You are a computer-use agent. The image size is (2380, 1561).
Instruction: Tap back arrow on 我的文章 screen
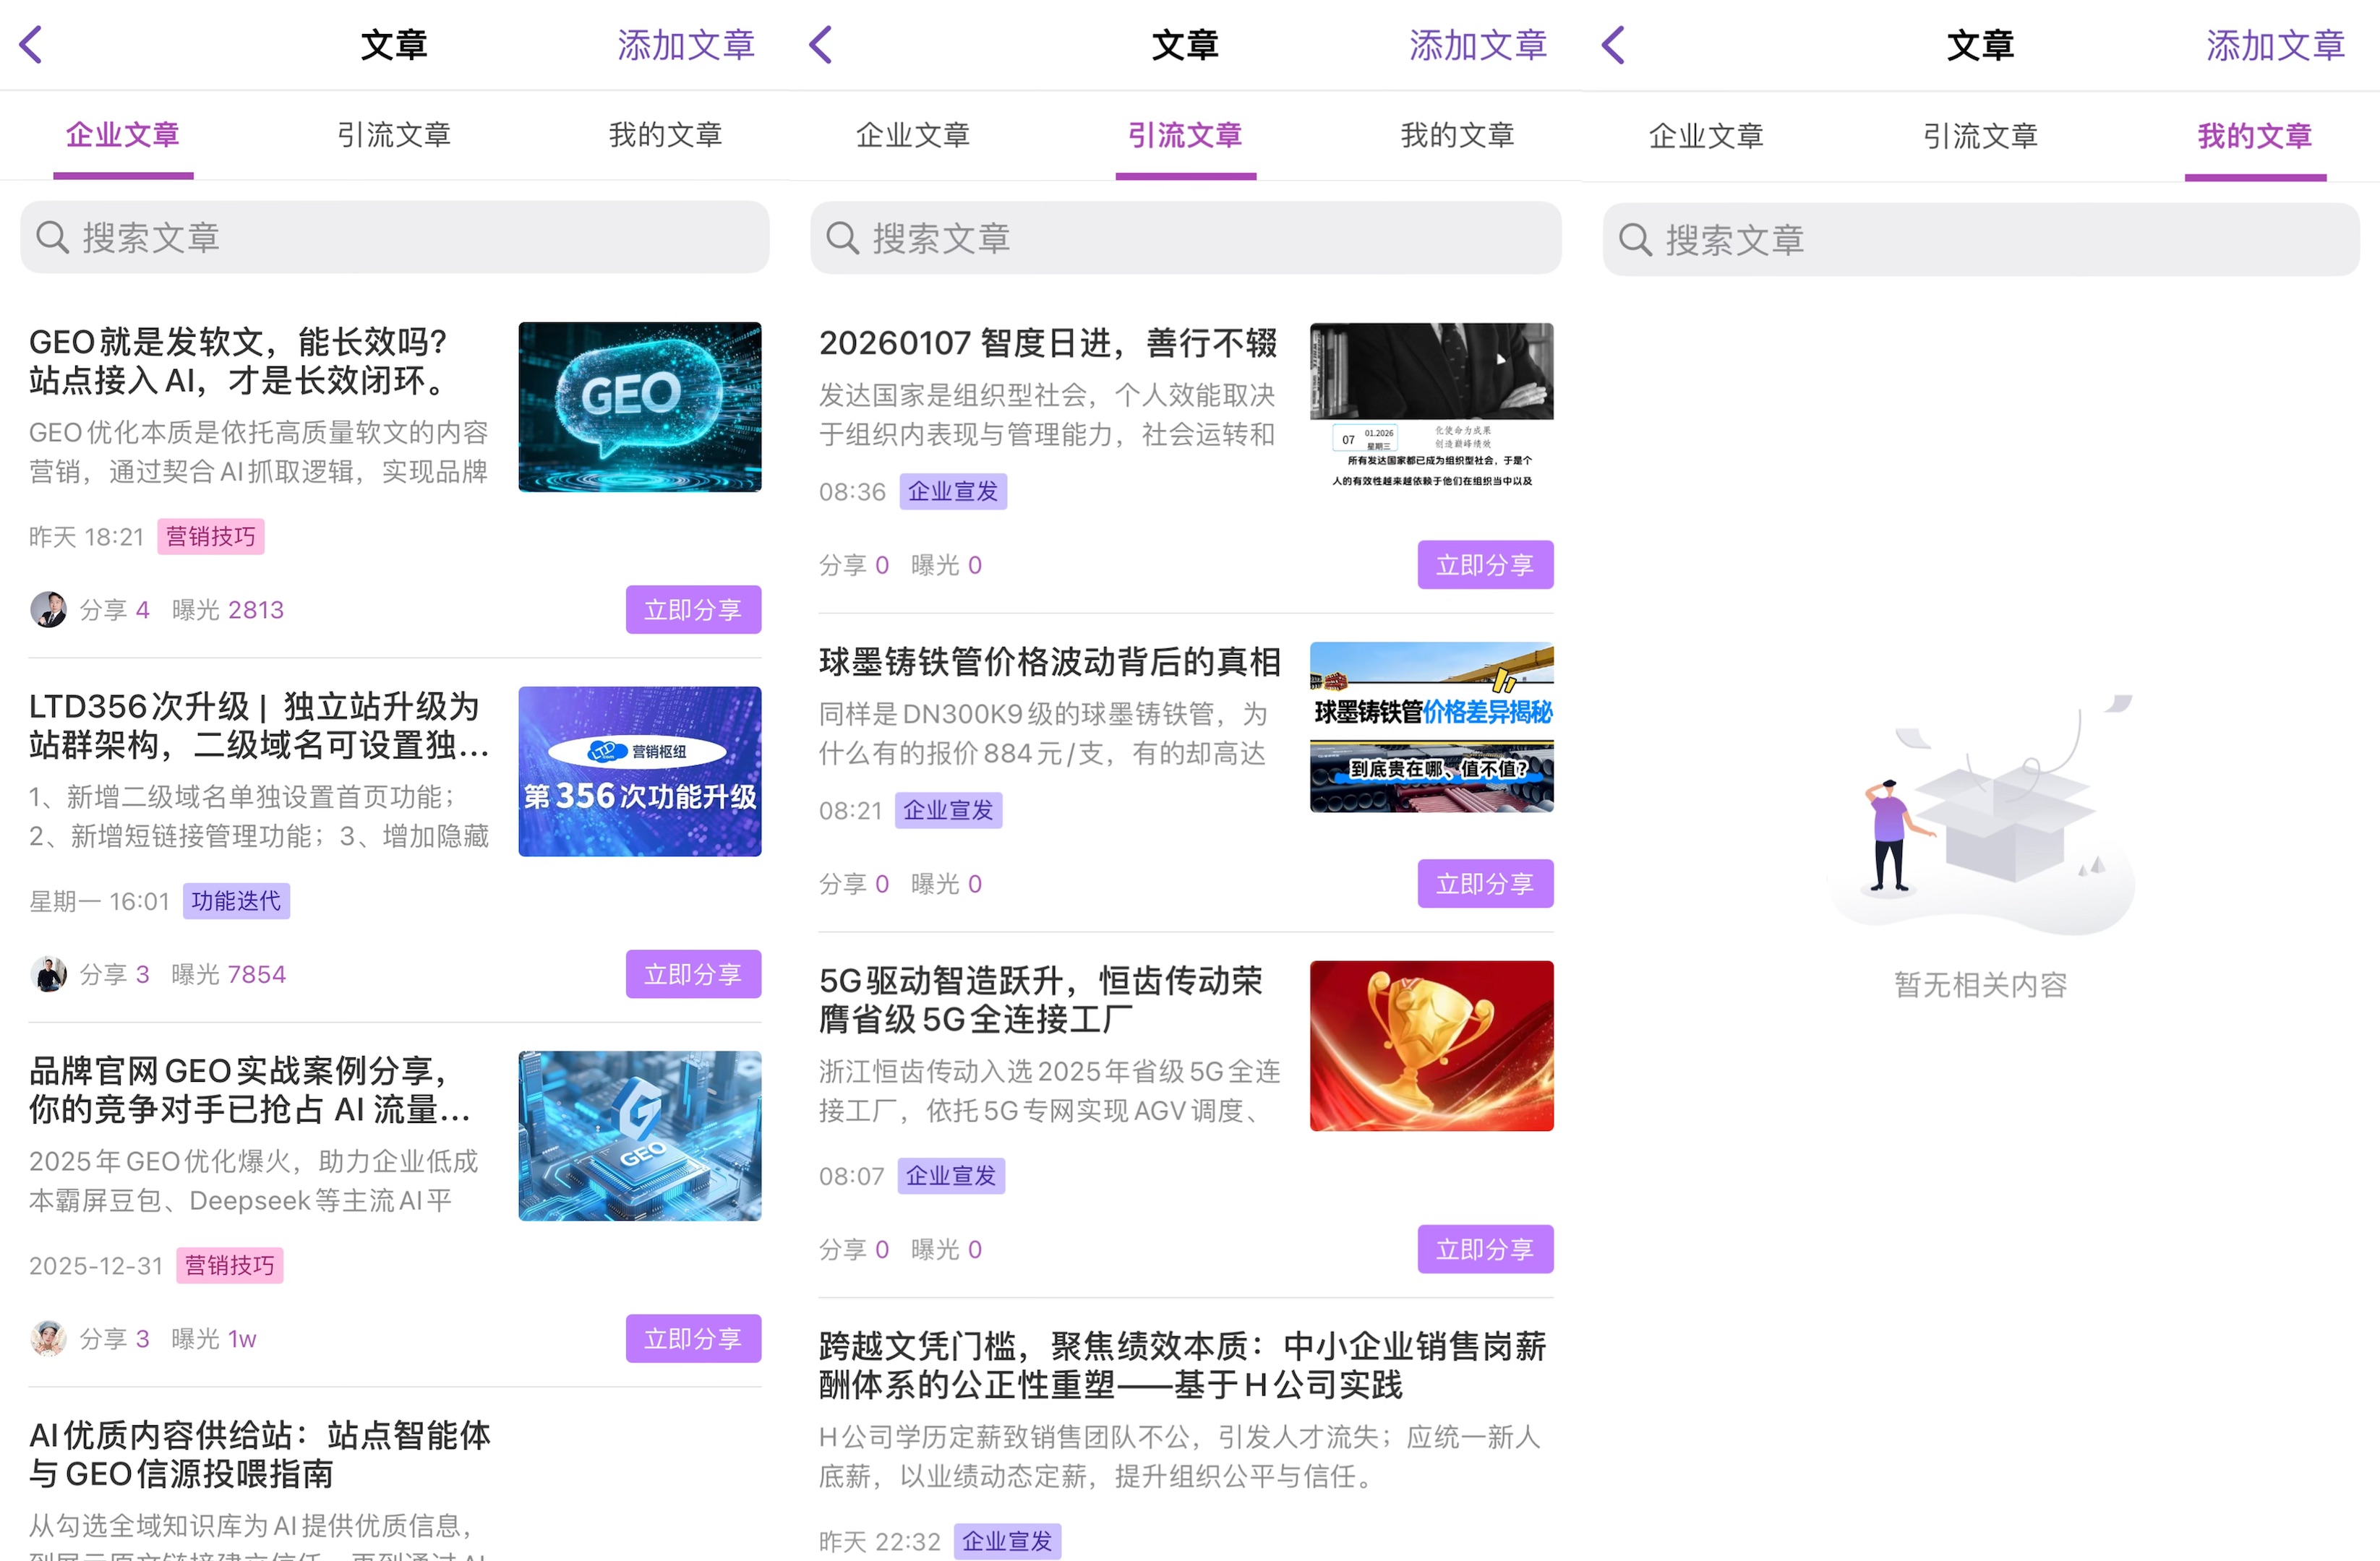point(1613,45)
